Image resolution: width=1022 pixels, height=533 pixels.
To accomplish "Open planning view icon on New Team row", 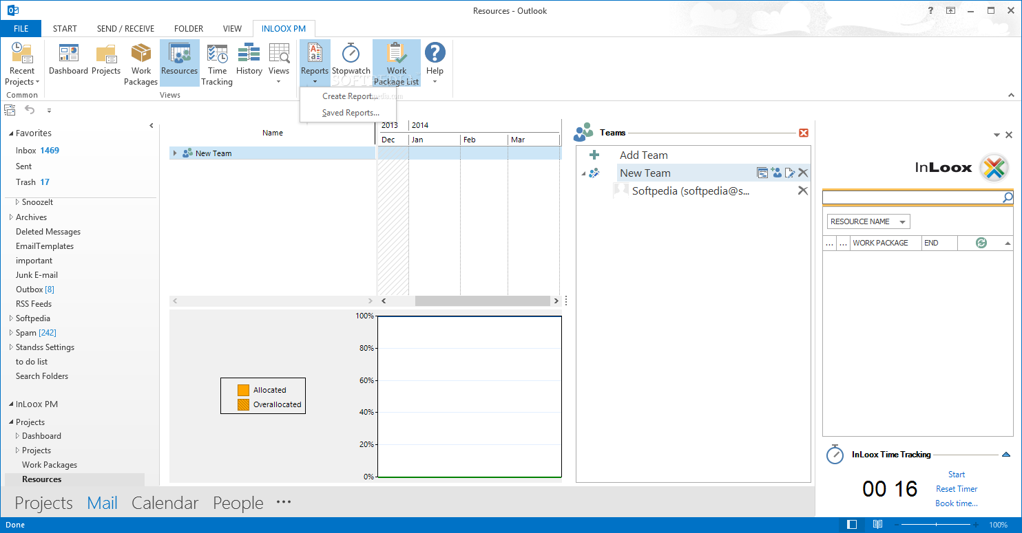I will pos(762,173).
